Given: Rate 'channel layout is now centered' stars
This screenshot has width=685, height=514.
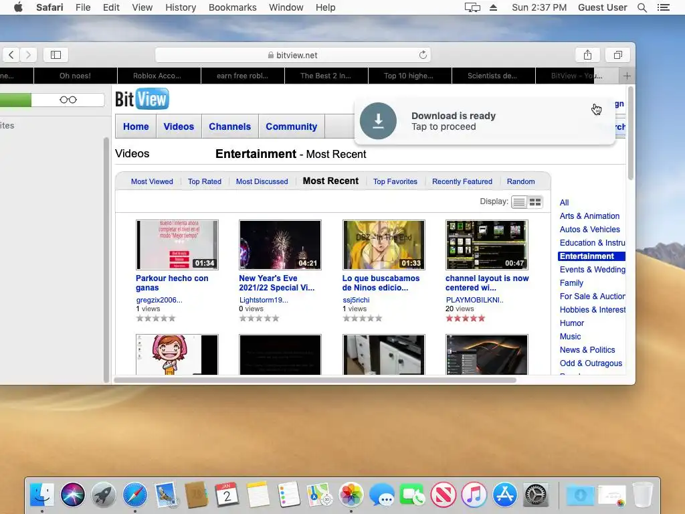Looking at the screenshot, I should coord(466,318).
